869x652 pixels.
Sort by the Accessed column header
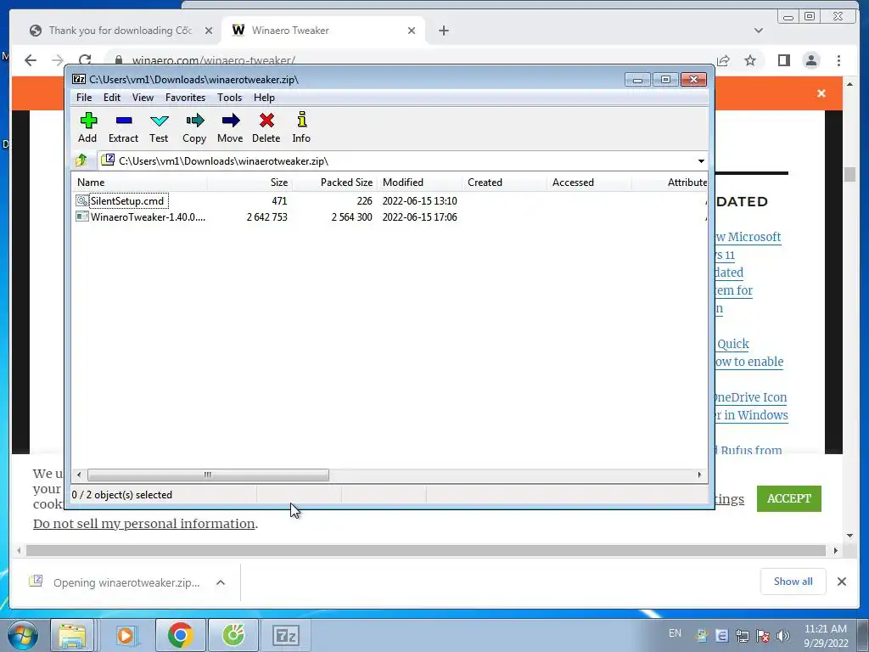point(589,183)
